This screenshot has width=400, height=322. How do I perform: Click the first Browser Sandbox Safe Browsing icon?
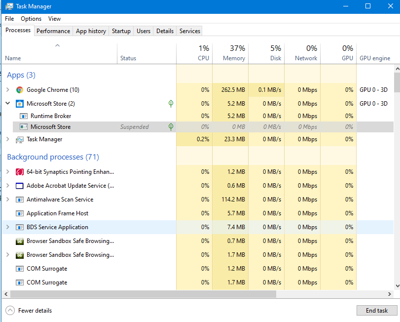point(20,241)
